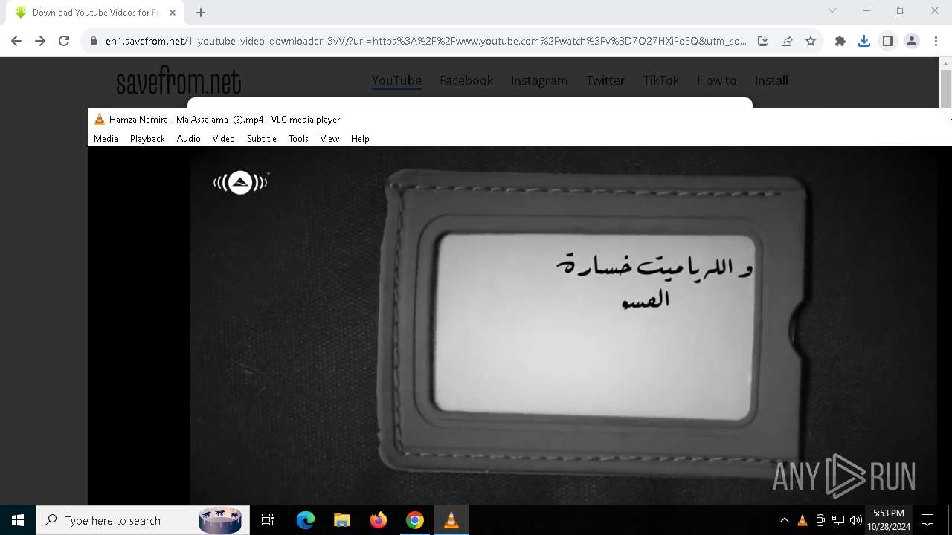Screen dimensions: 952x535
Task: Open the VLC Audio menu
Action: click(x=188, y=139)
